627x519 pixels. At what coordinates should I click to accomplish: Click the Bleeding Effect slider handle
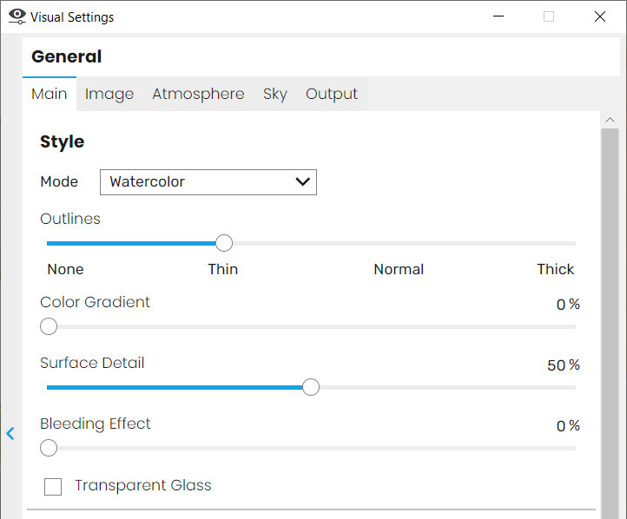[x=49, y=448]
